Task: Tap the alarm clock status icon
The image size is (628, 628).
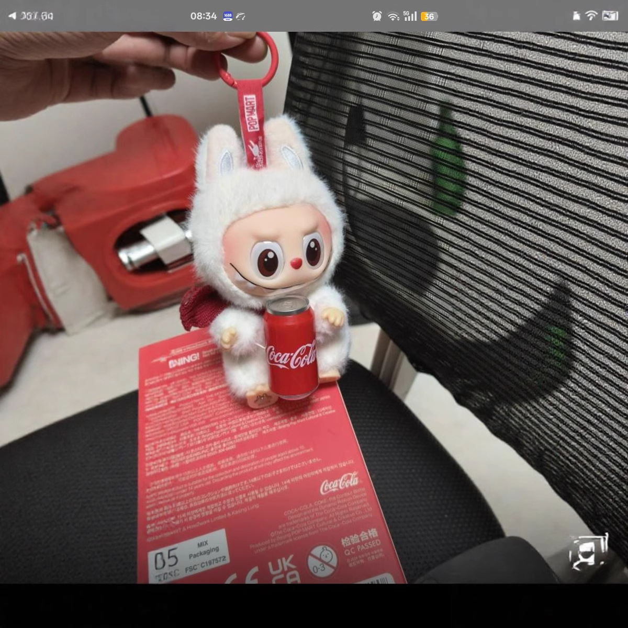Action: coord(377,16)
